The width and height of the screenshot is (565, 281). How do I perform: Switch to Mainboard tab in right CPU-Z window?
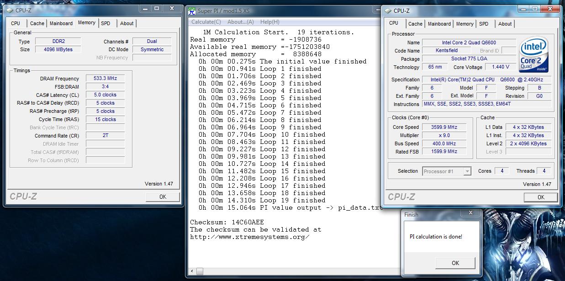439,24
